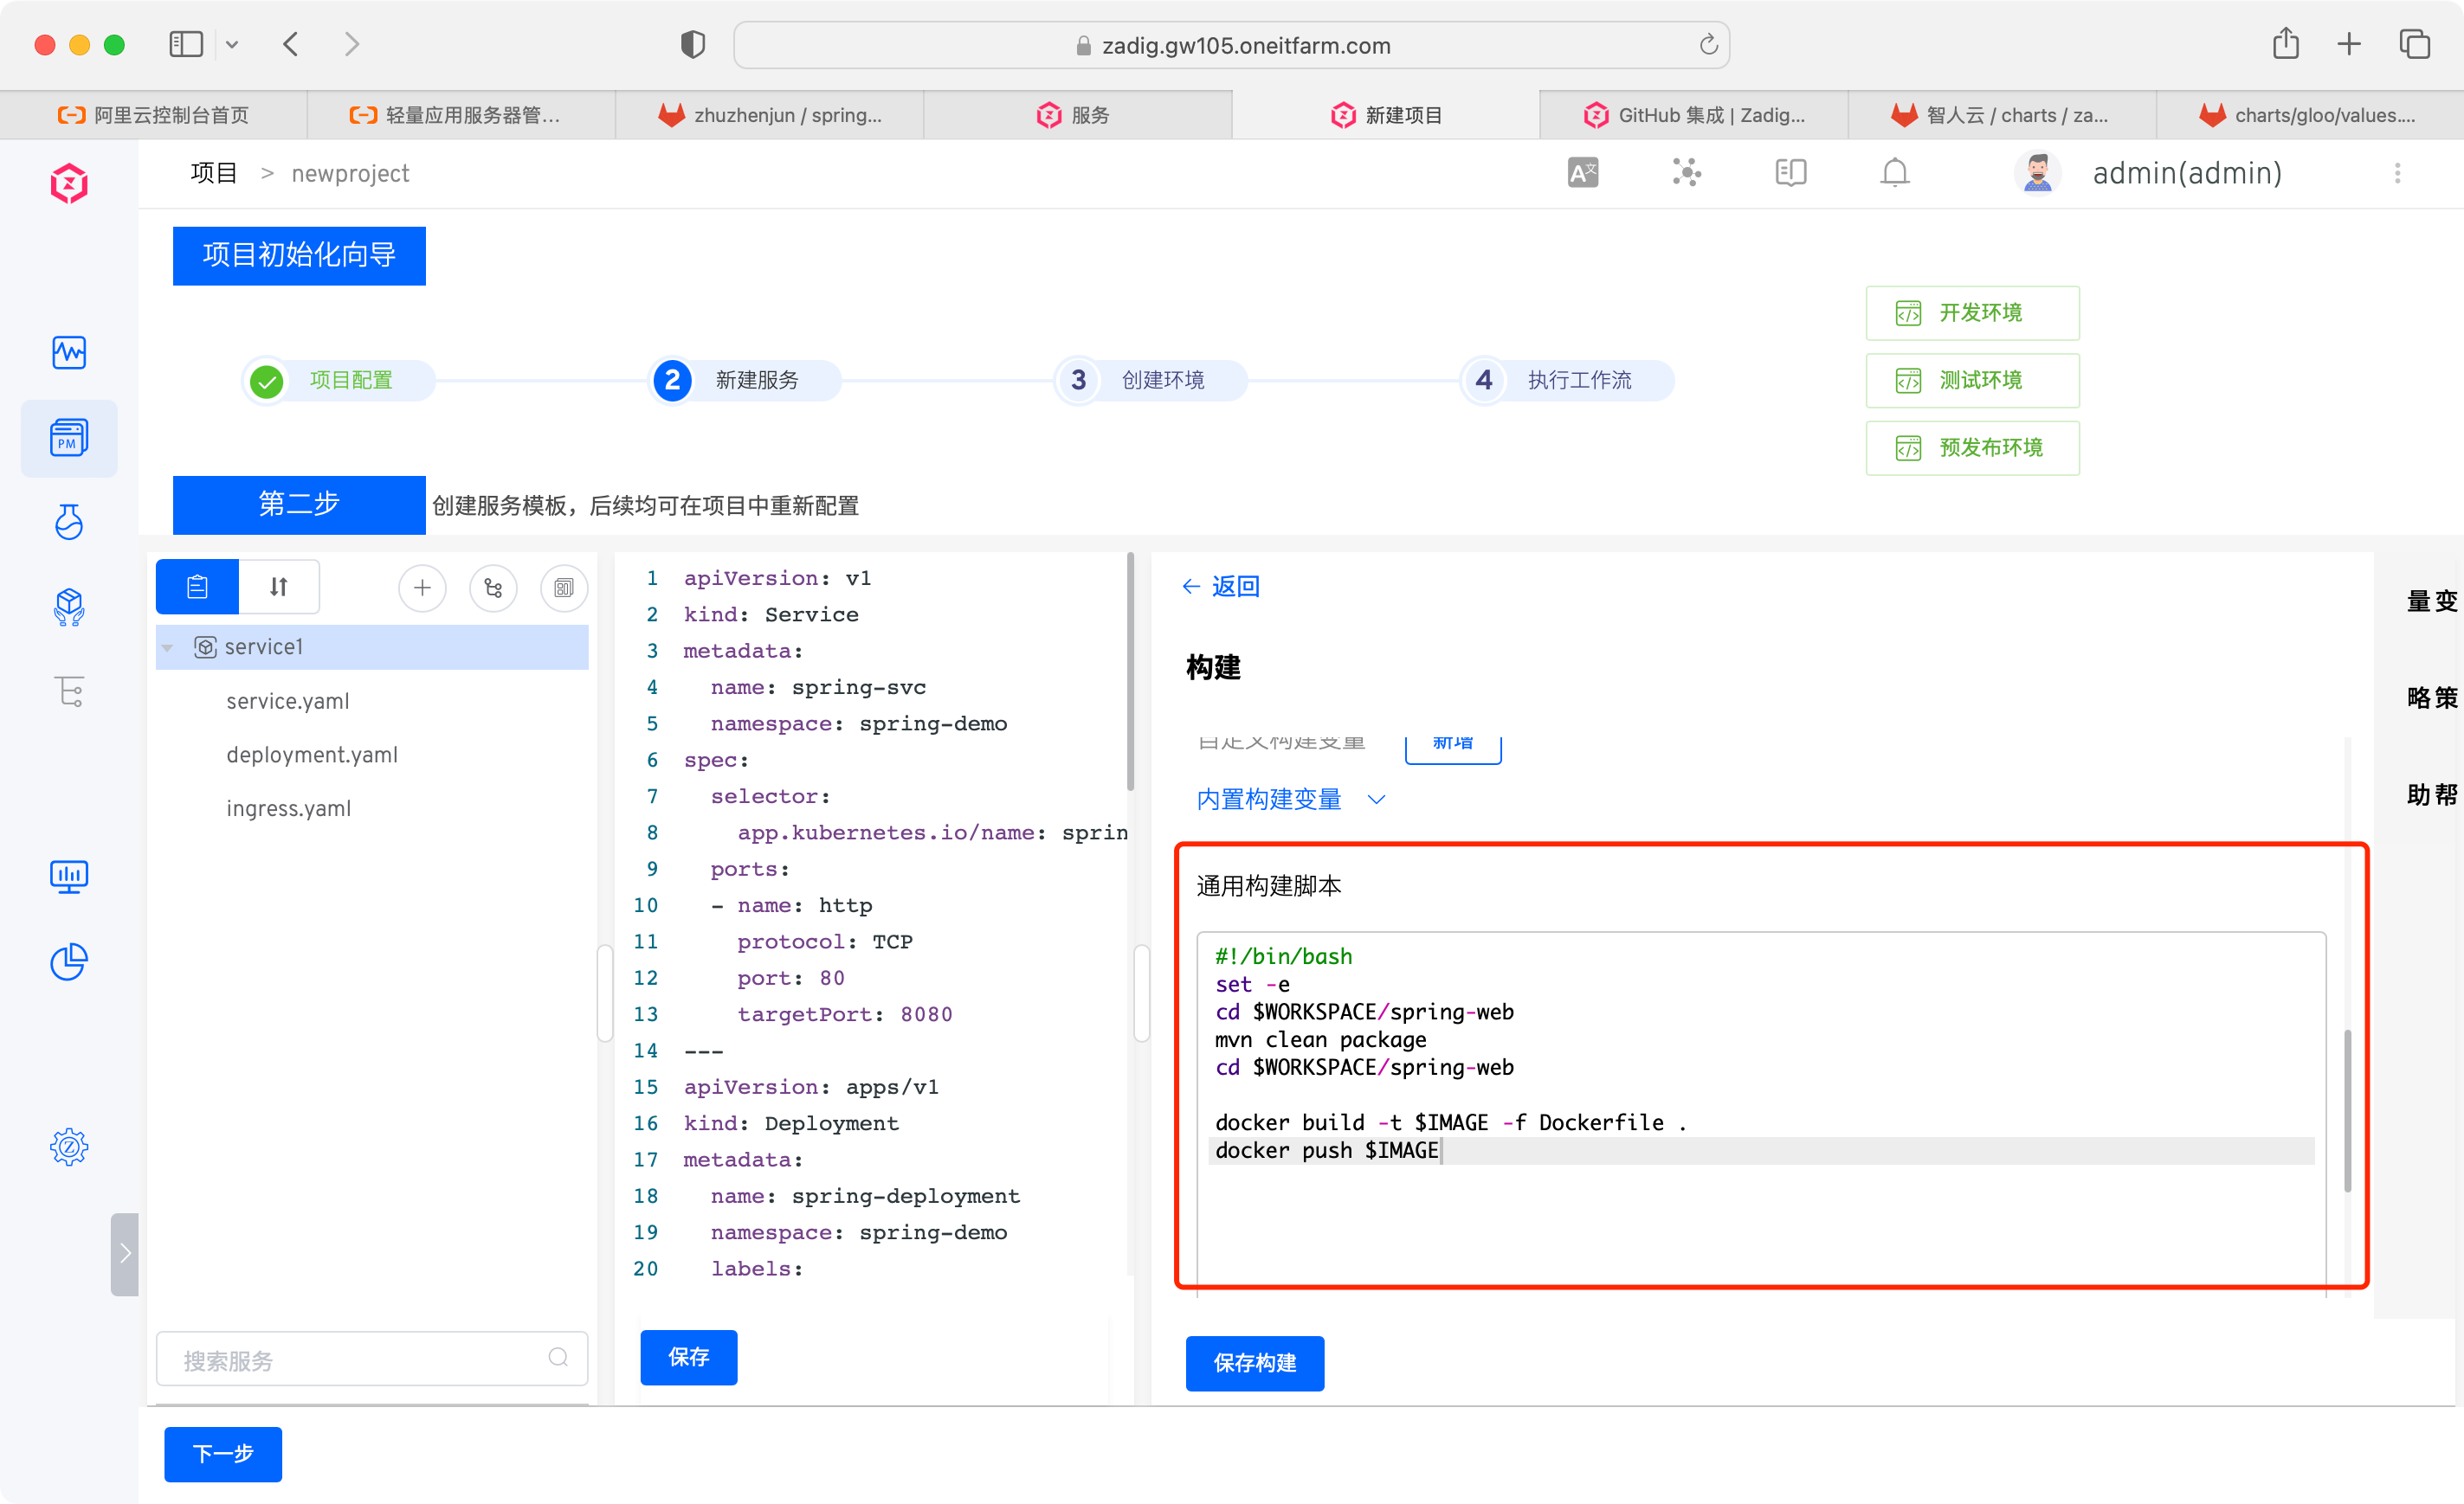Viewport: 2464px width, 1504px height.
Task: Select the service list clipboard view
Action: point(197,587)
